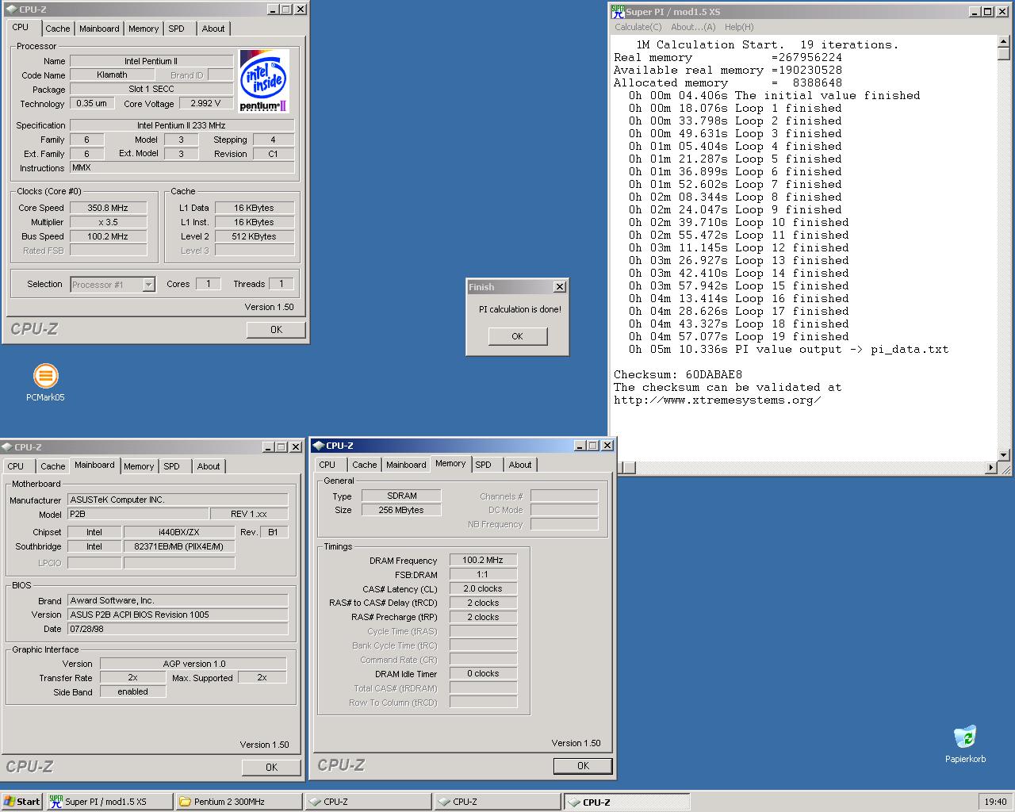Switch to About tab in top CPU-Z window

coord(213,29)
